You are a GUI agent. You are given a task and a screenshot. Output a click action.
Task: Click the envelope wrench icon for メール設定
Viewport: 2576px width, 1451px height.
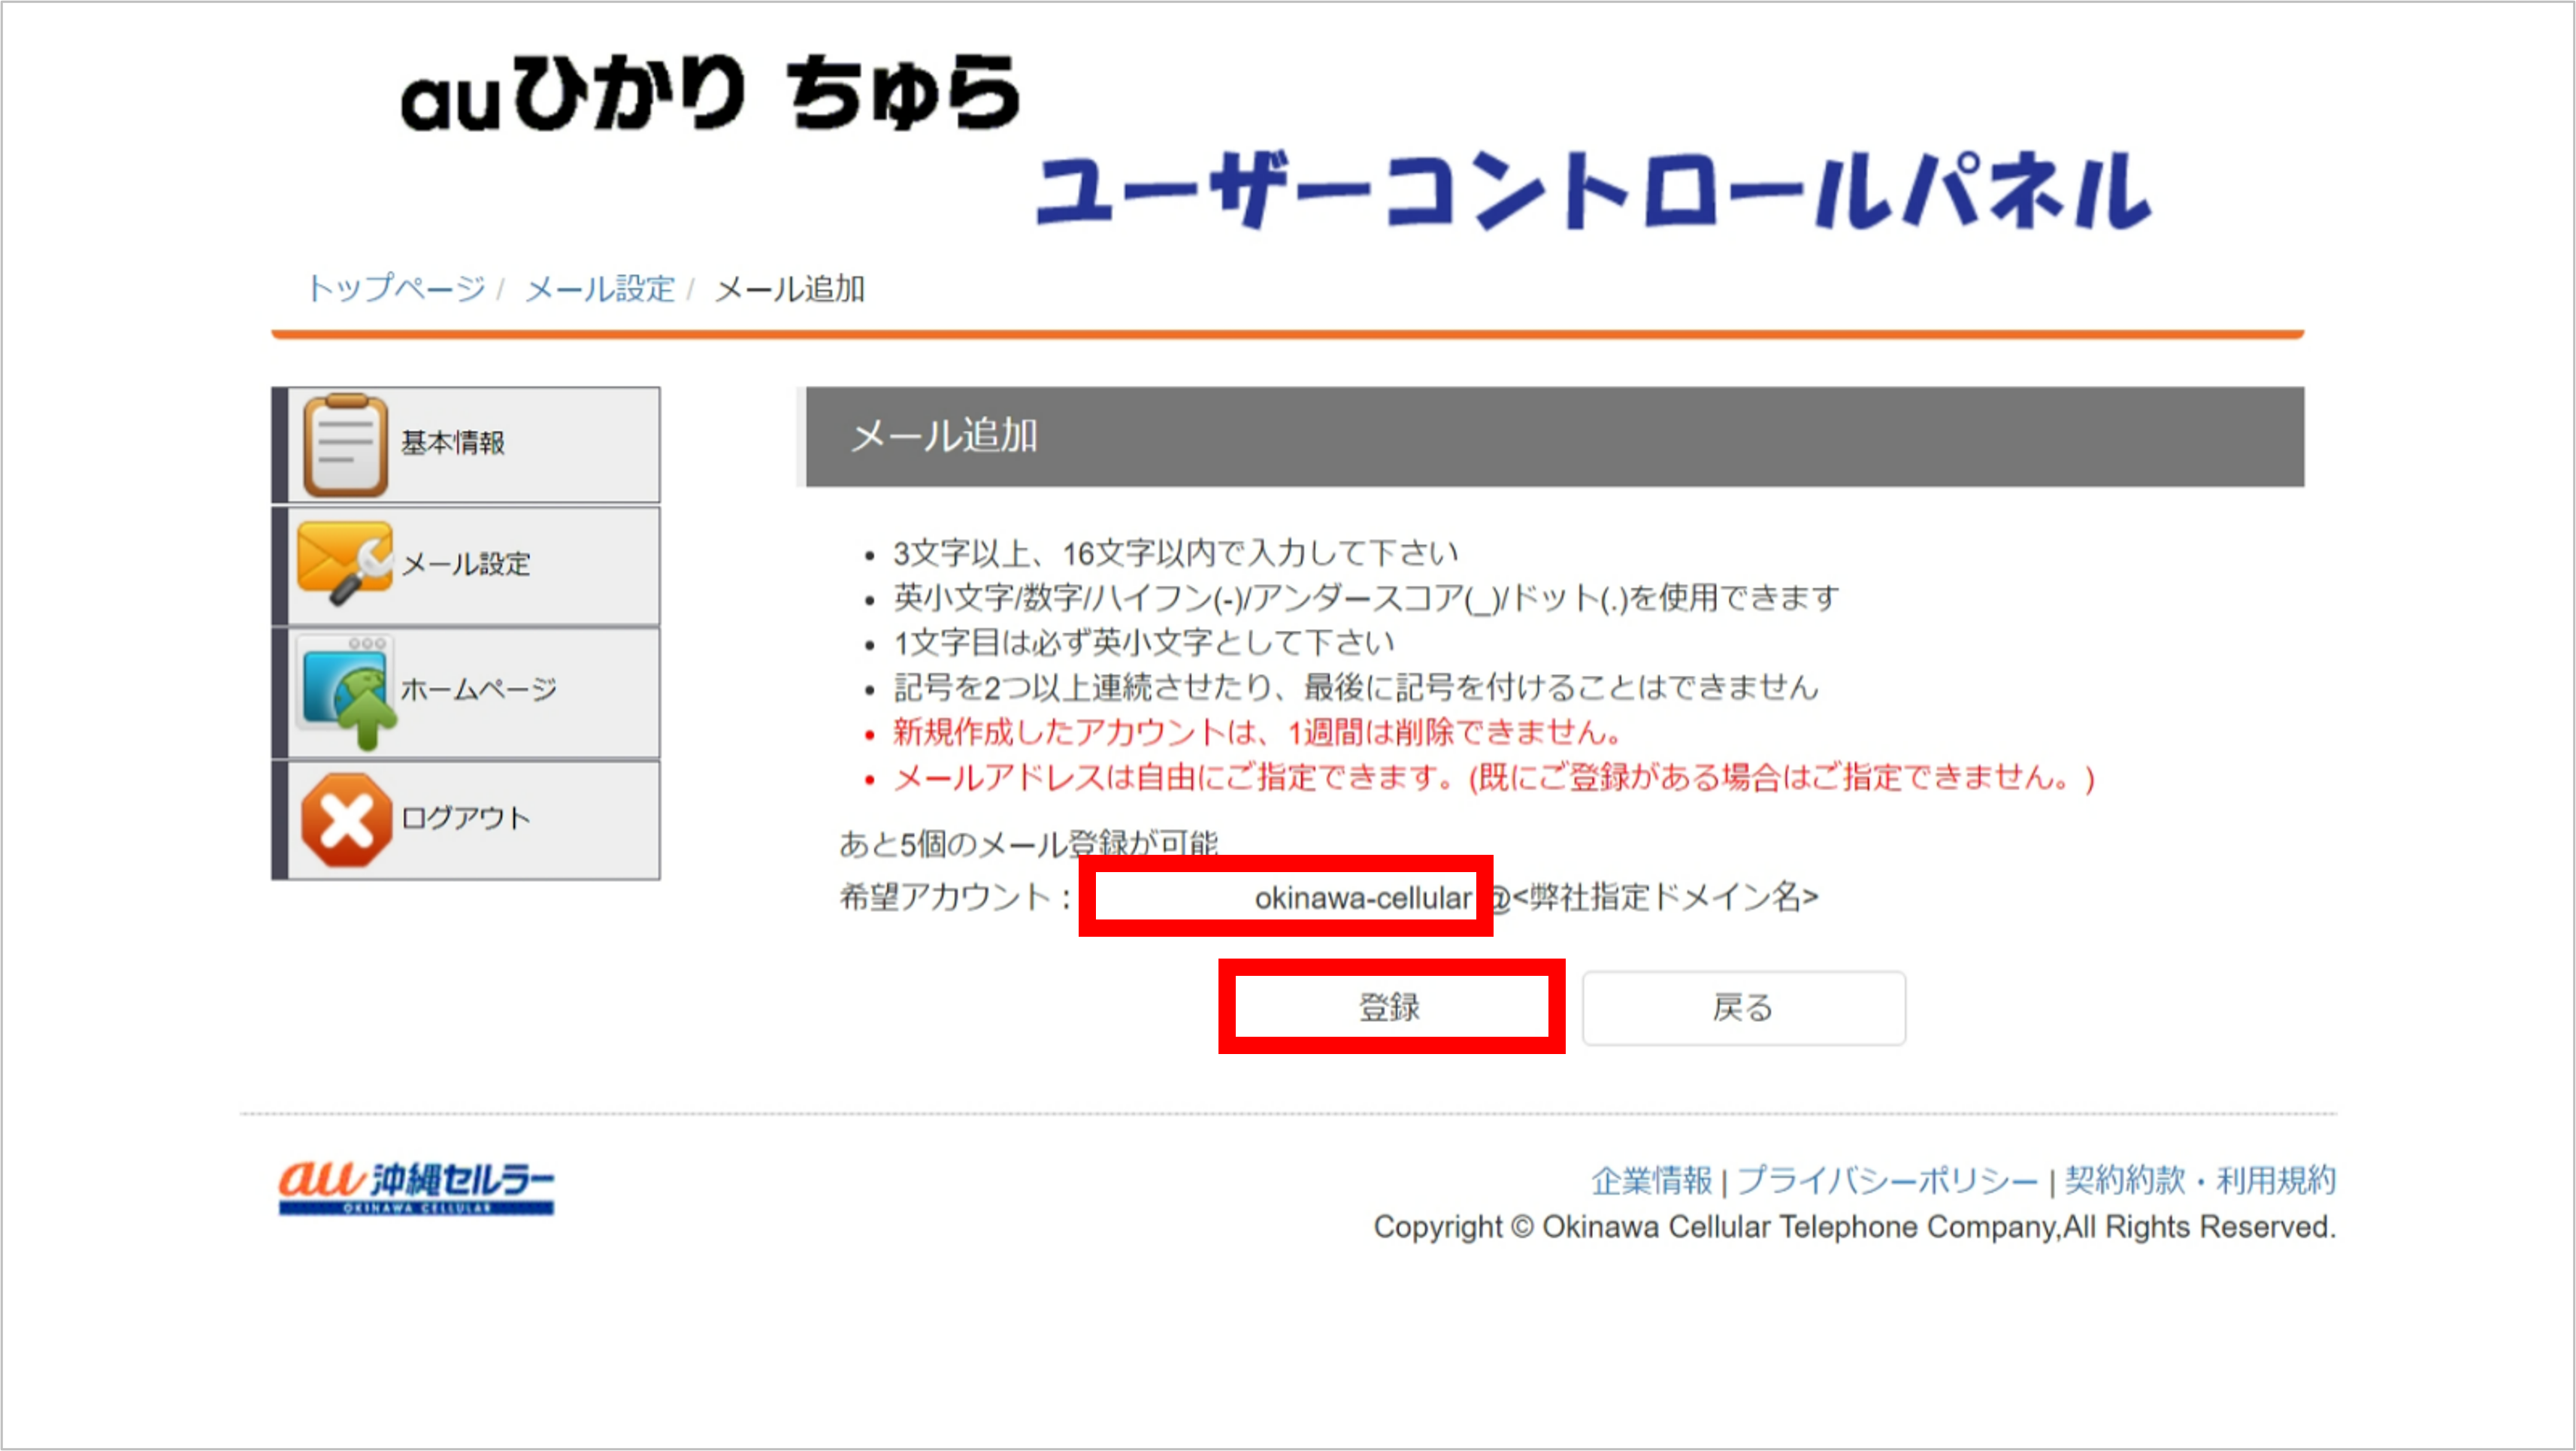point(345,563)
